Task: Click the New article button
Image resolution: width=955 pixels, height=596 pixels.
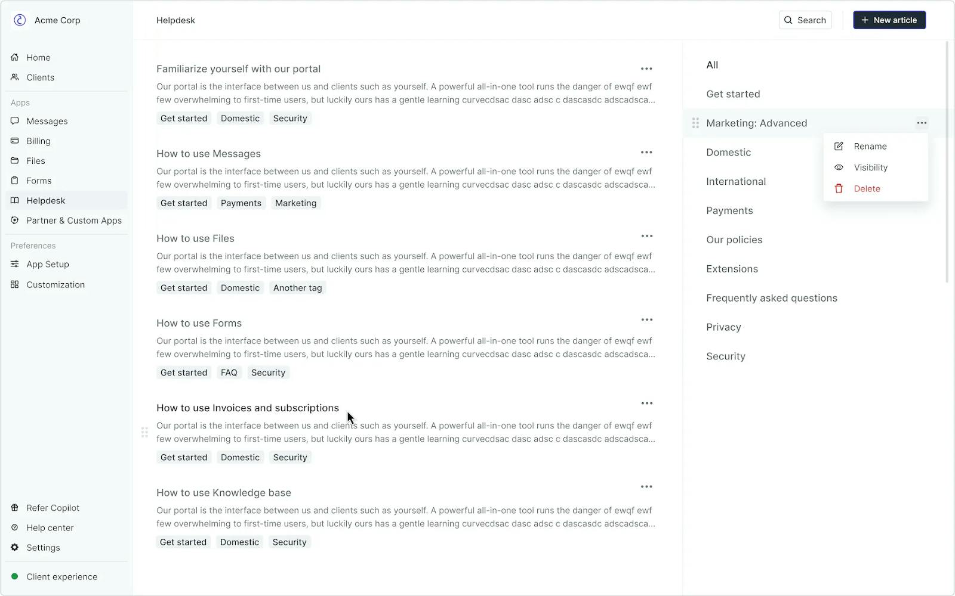Action: [x=889, y=20]
